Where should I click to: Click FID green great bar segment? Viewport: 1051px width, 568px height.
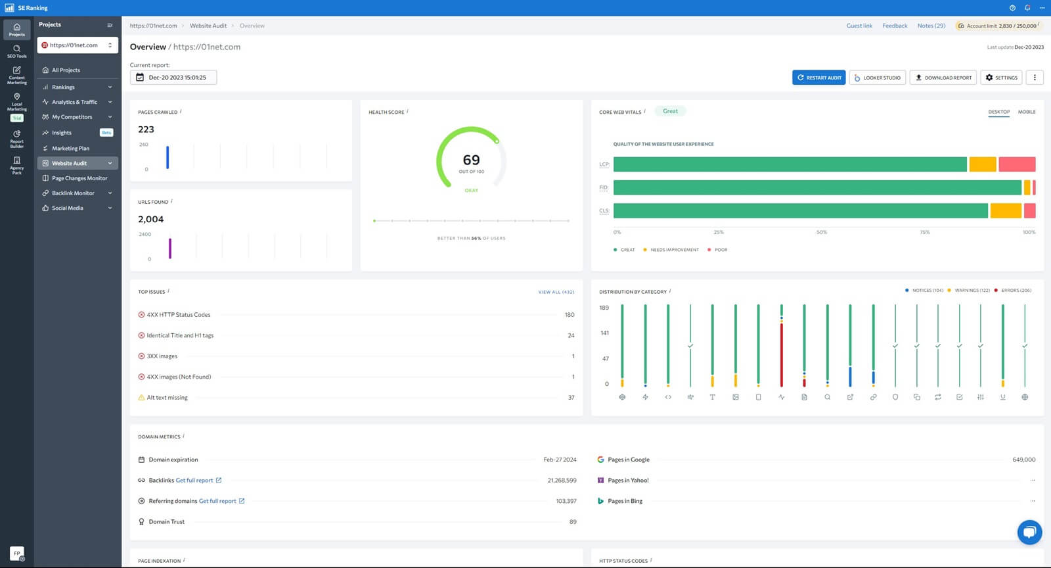817,188
